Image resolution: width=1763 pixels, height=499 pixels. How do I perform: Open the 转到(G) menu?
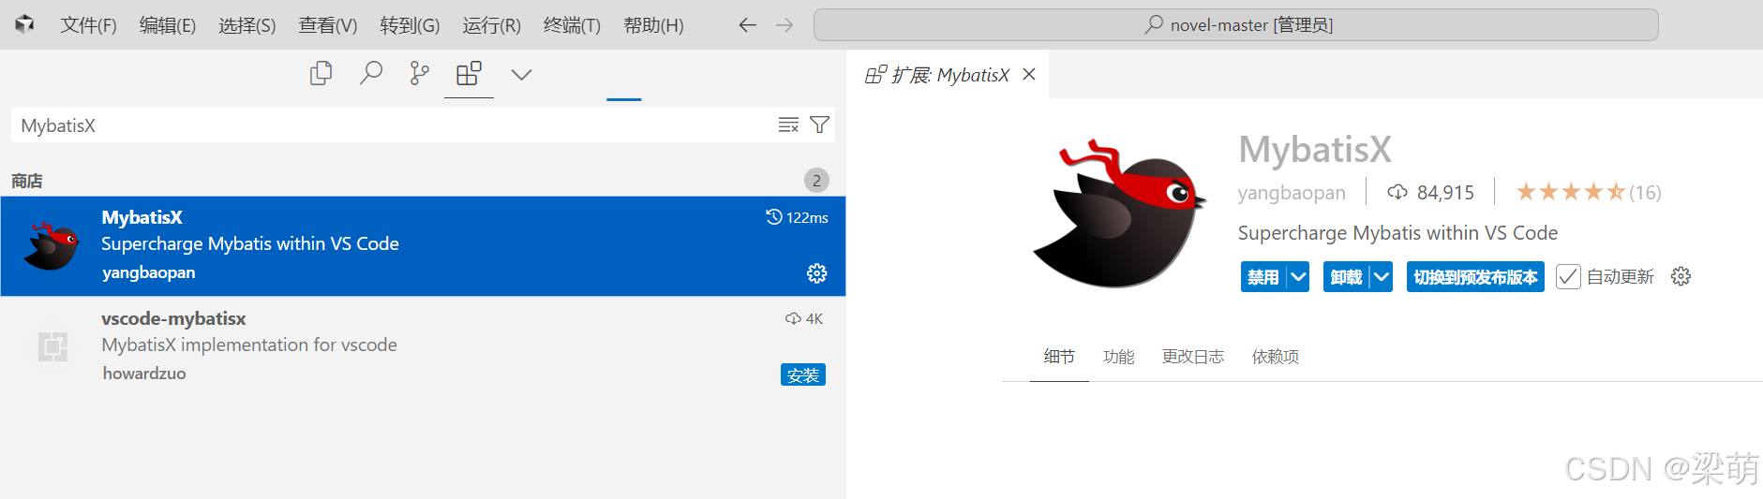[x=410, y=25]
